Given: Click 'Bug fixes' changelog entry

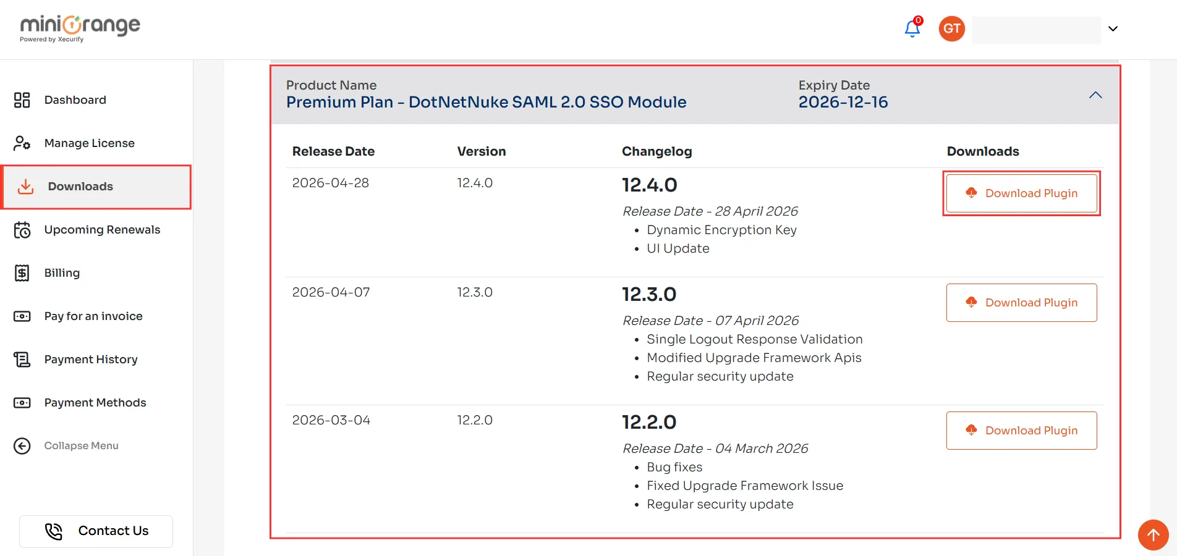Looking at the screenshot, I should click(x=674, y=468).
